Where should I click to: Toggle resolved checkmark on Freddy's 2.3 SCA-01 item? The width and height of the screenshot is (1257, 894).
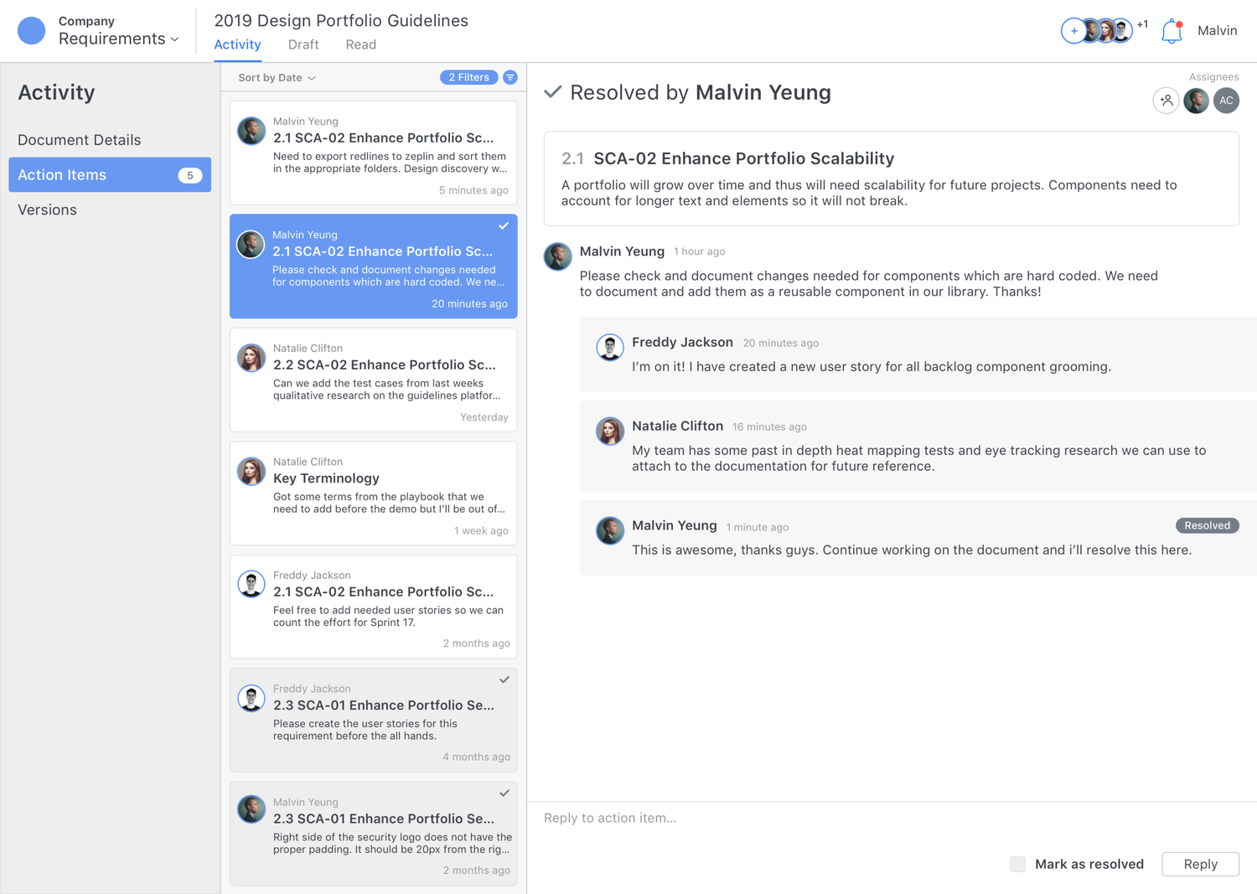coord(504,680)
